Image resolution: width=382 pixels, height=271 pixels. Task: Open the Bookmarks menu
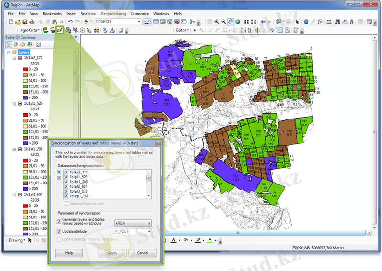(52, 14)
